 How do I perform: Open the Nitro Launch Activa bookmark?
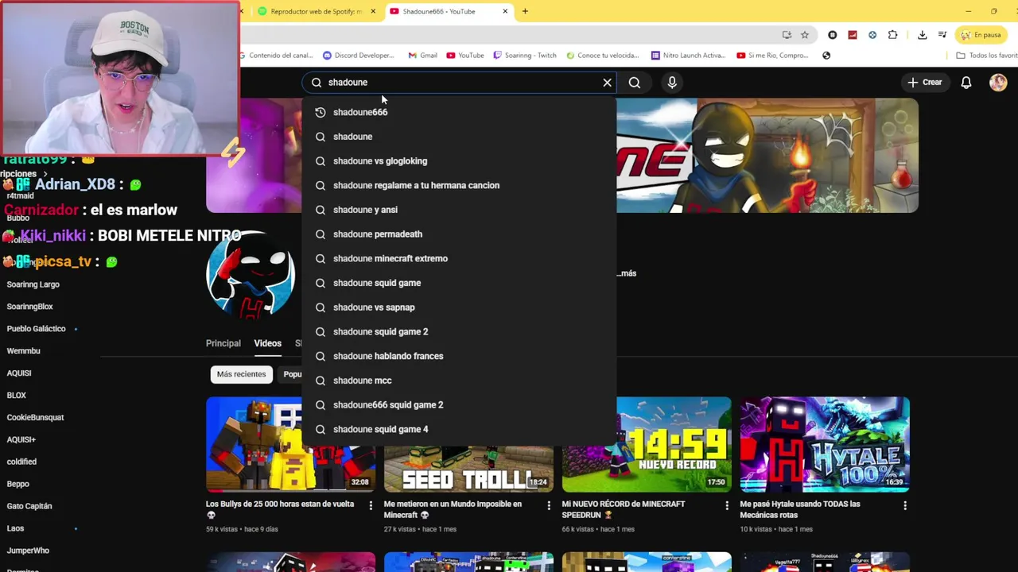coord(688,56)
